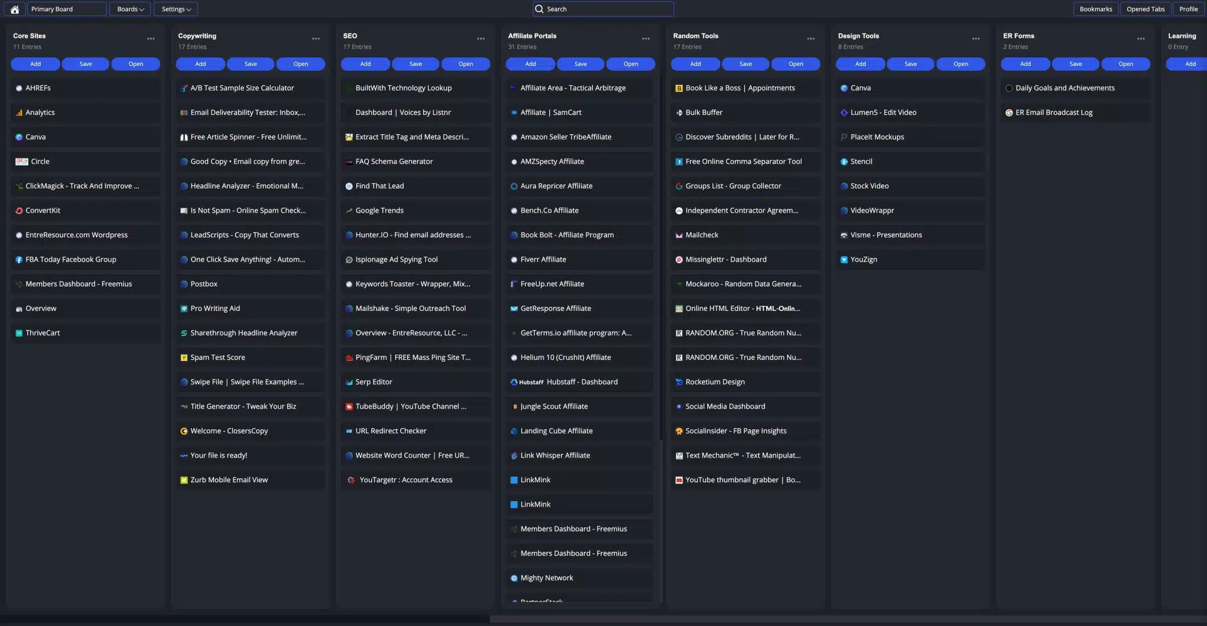Open the Boards dropdown menu
Screen dimensions: 1207x626
coord(130,9)
